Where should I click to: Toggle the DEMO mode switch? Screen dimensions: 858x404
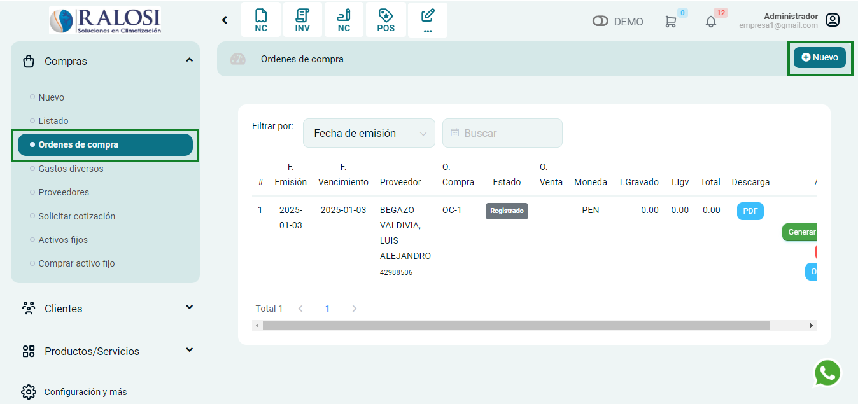(600, 22)
